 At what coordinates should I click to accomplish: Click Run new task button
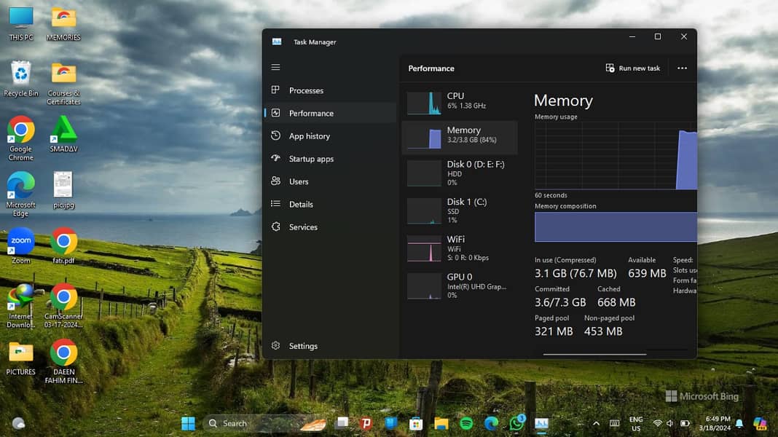coord(632,68)
